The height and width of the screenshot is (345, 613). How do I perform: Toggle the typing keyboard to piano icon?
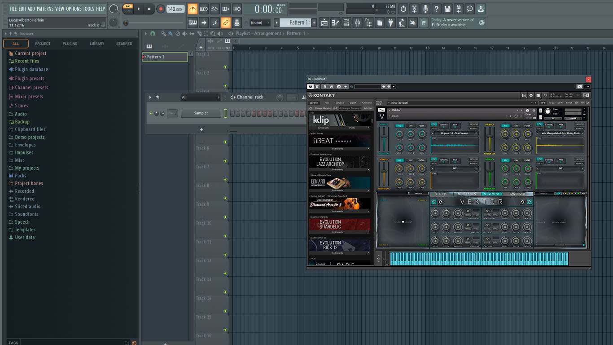click(193, 22)
